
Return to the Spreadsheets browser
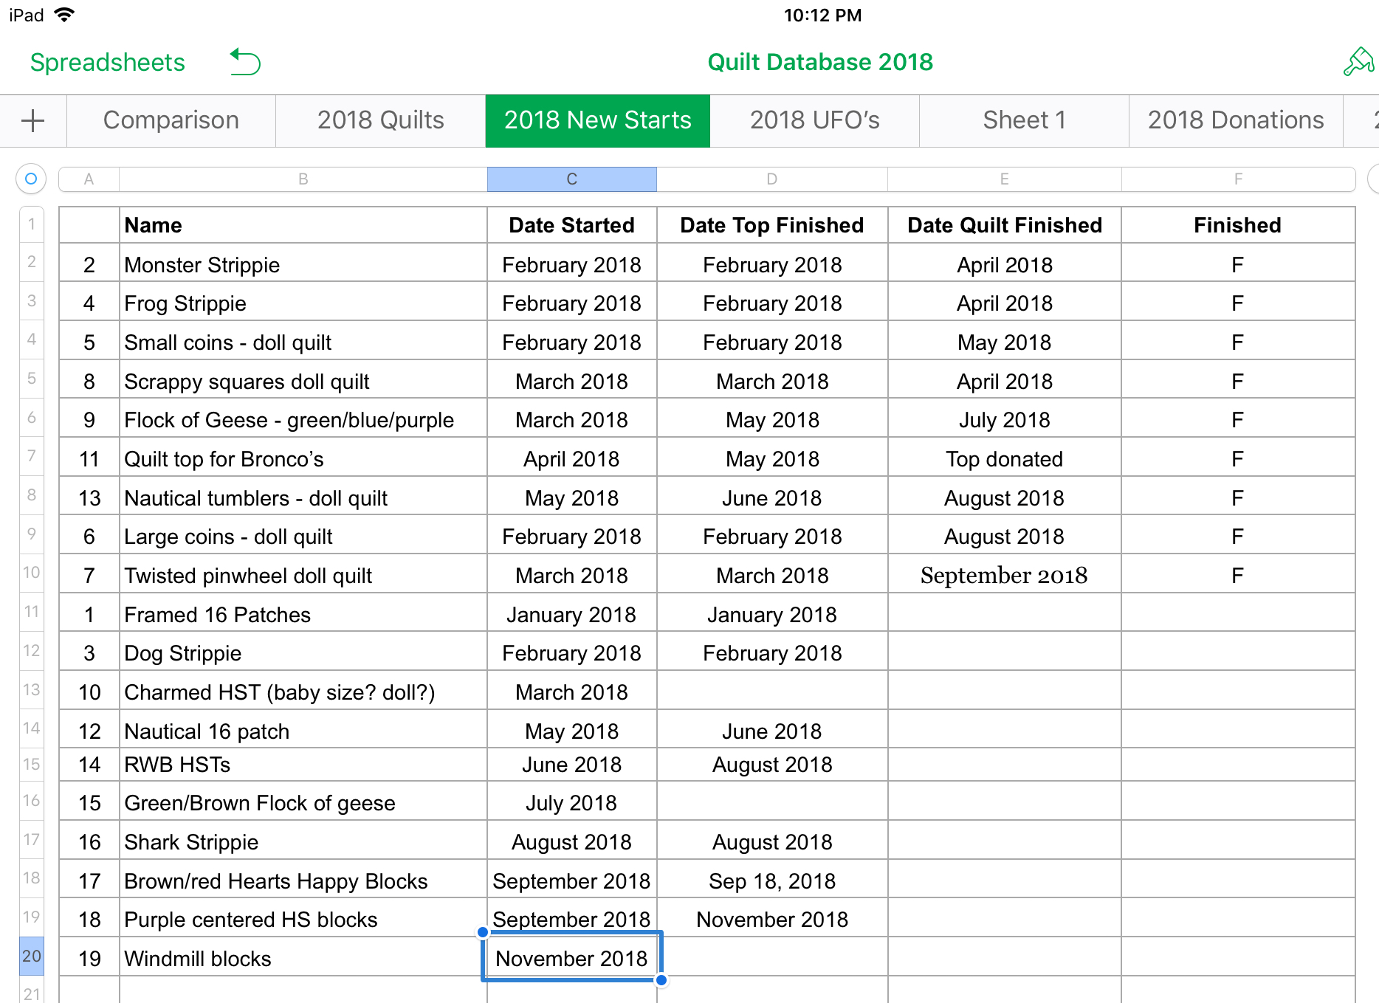pyautogui.click(x=107, y=62)
